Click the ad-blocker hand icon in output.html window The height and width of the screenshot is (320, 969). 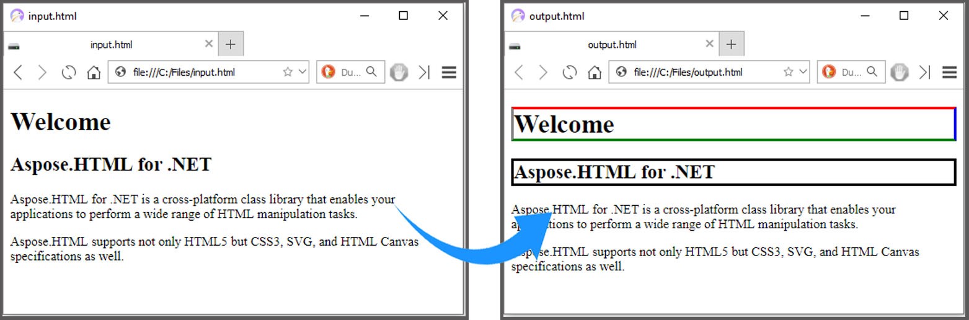coord(899,73)
